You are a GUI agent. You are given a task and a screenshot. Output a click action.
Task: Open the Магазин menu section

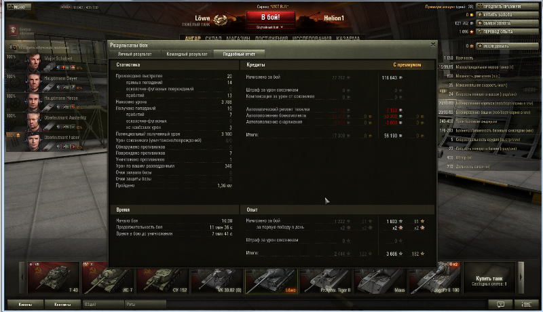238,38
